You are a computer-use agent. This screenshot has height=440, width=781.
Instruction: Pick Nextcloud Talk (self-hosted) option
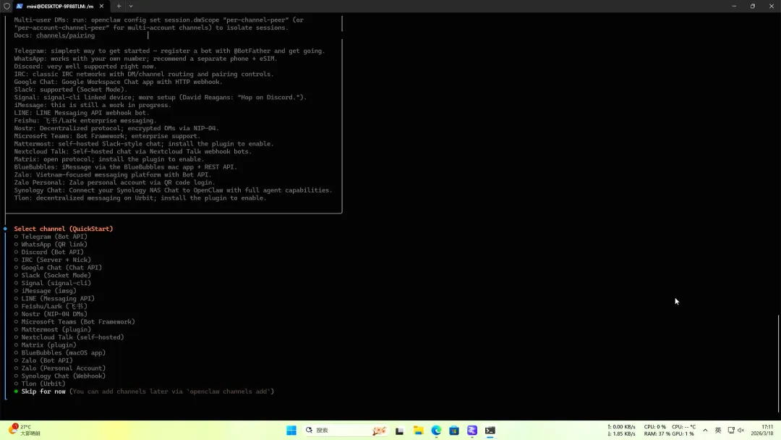click(x=69, y=337)
